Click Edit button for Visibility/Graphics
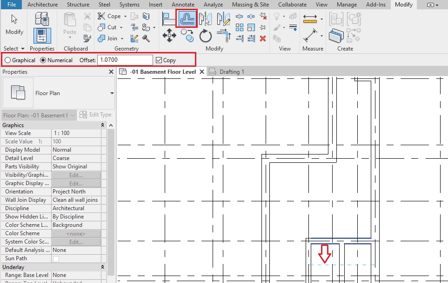448x283 pixels. [76, 175]
